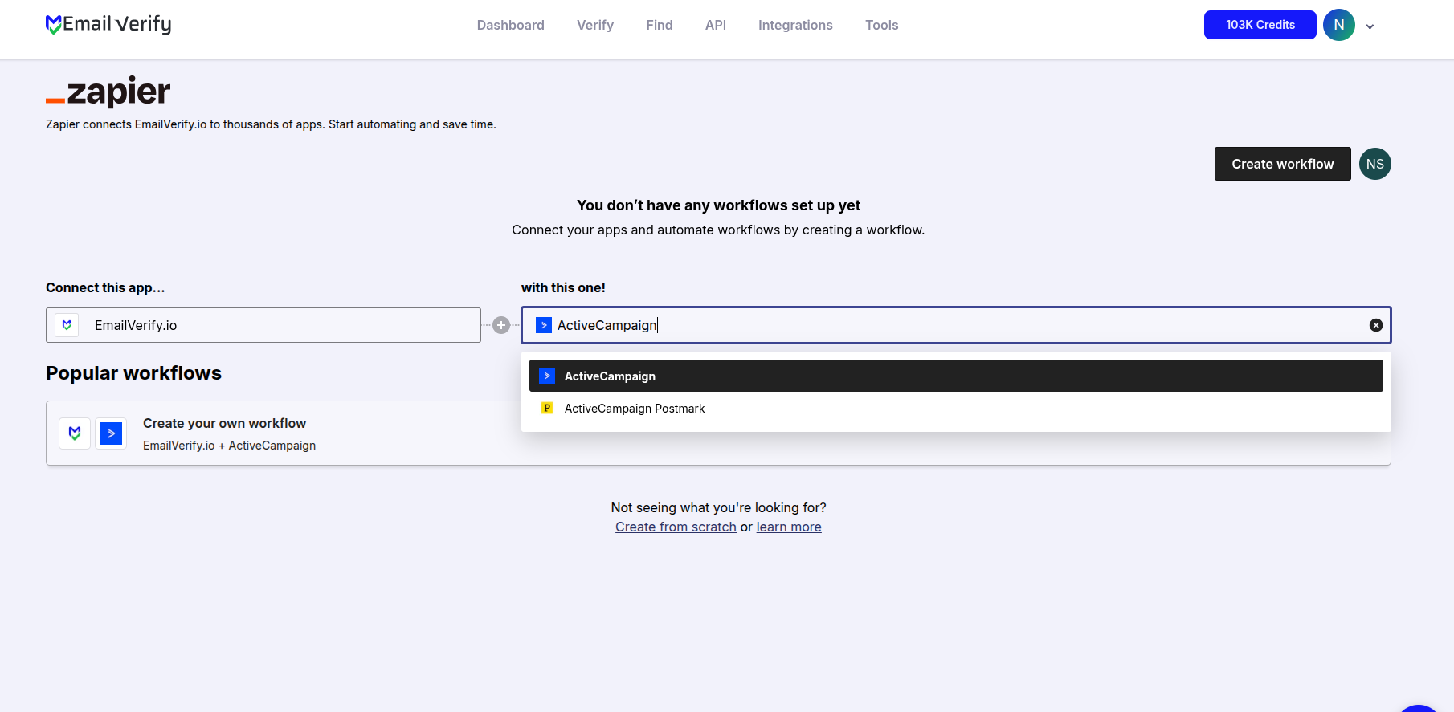
Task: Click the Zapier connects EmailVerify.io description
Action: click(271, 124)
